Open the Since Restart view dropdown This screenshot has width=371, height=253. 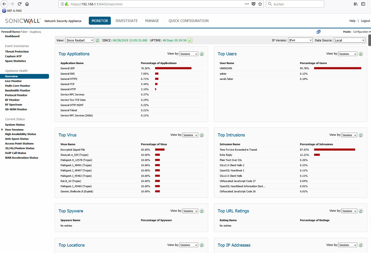tap(80, 40)
